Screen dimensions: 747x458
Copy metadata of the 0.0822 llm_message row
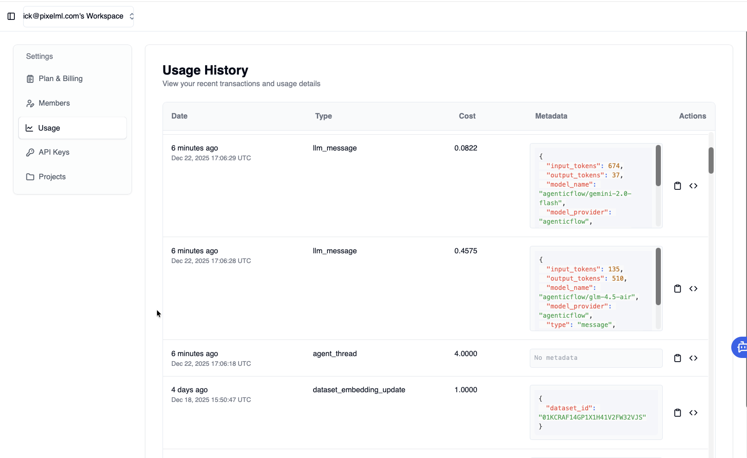[x=678, y=186]
